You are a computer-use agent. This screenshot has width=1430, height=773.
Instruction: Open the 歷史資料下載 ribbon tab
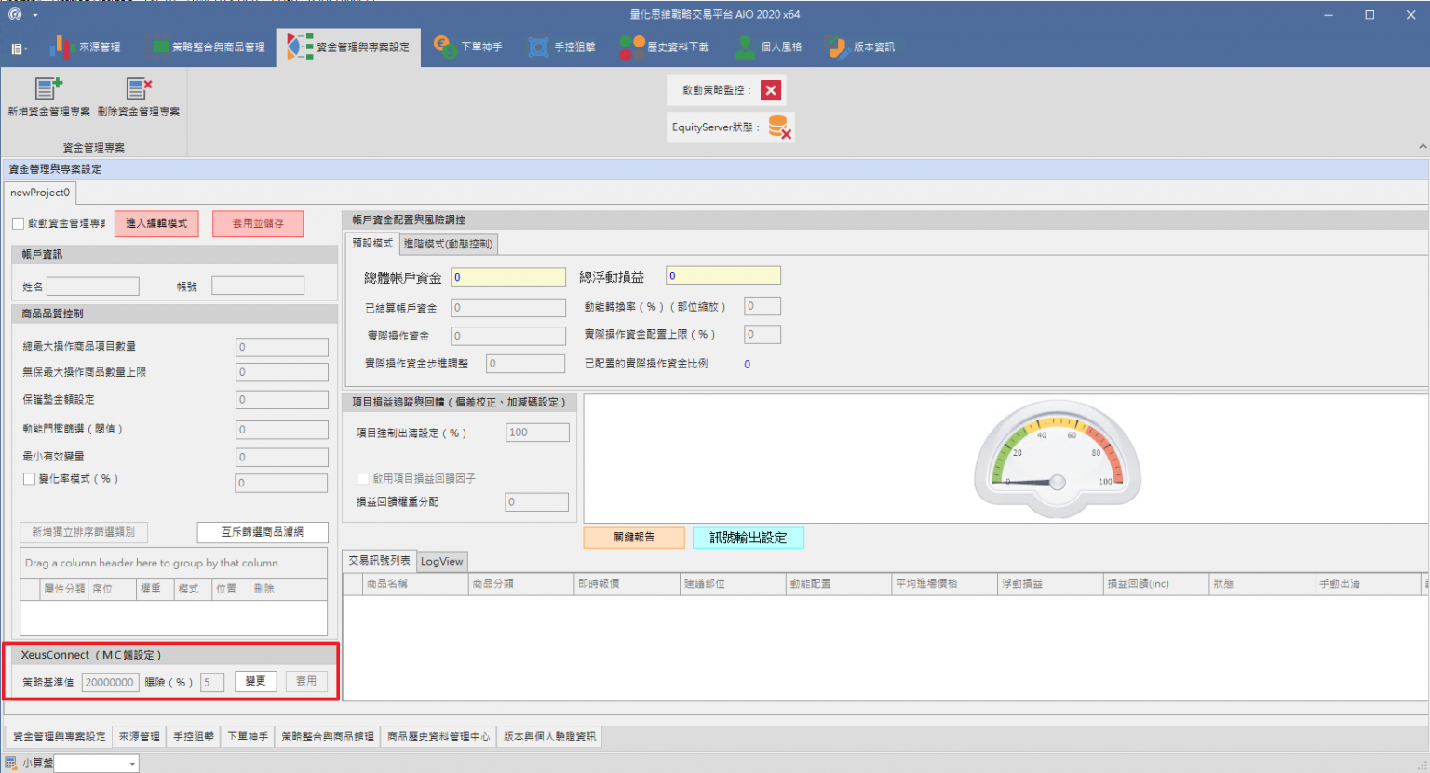(665, 47)
